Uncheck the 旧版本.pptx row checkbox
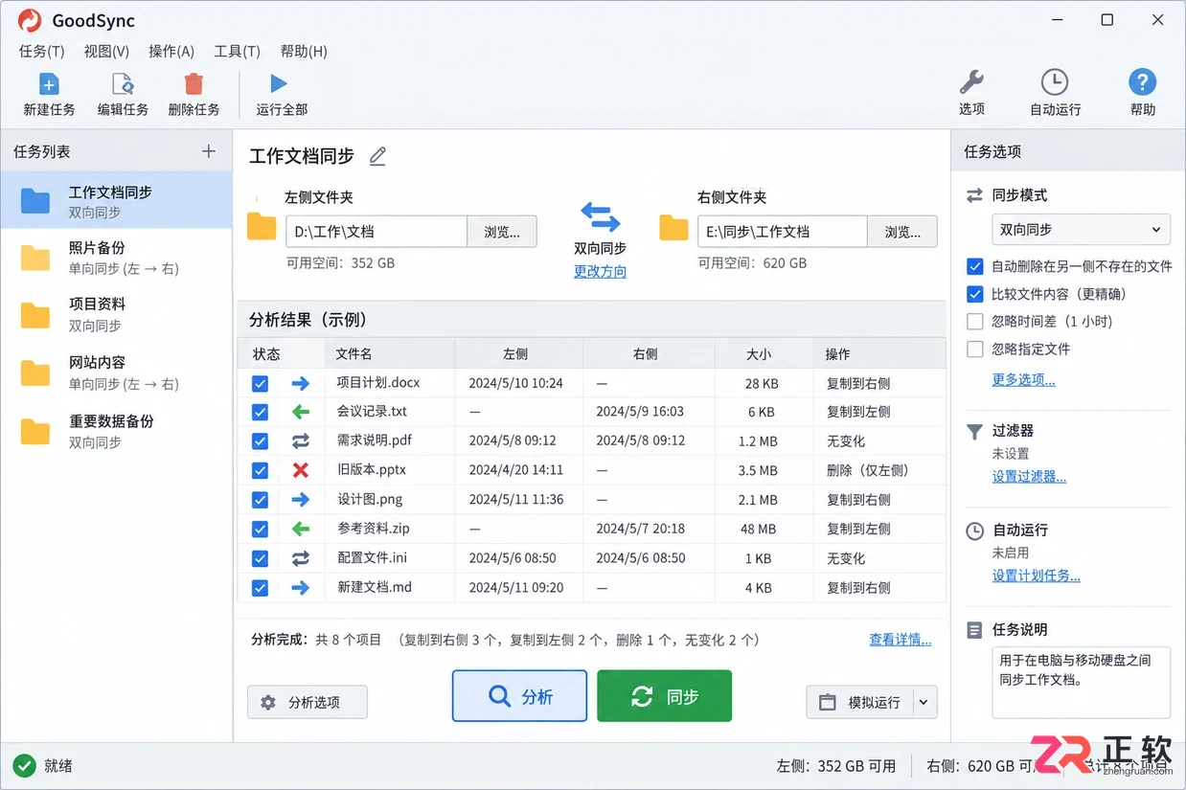The height and width of the screenshot is (790, 1186). point(260,470)
